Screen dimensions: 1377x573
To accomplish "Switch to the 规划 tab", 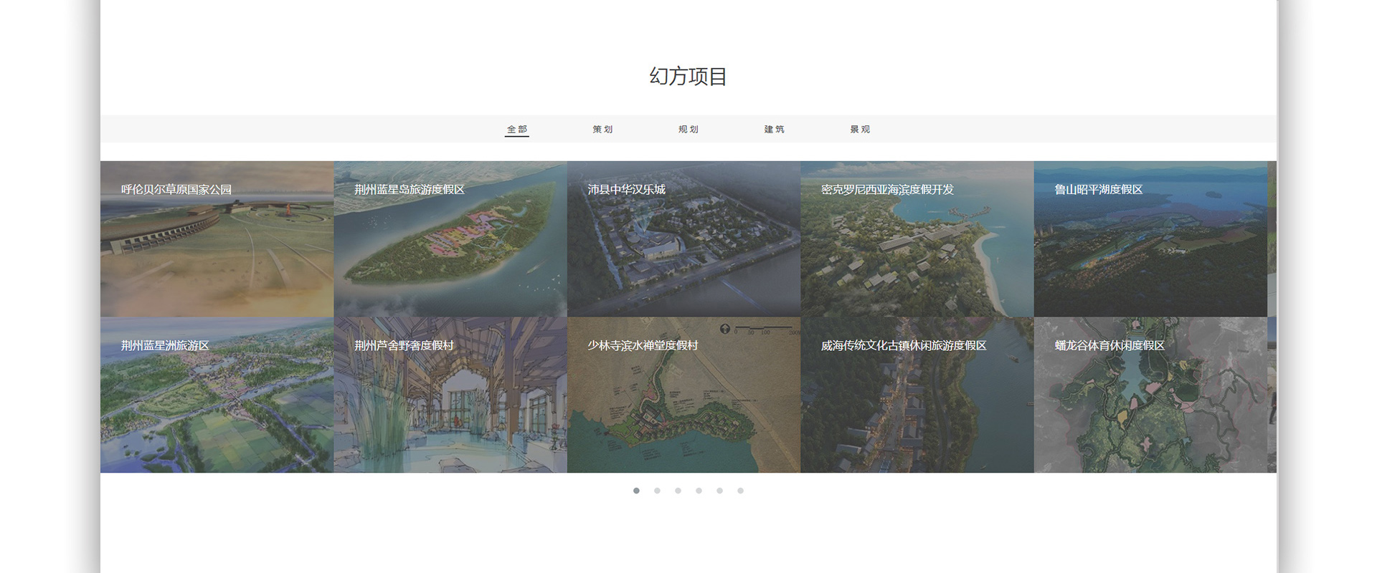I will [x=688, y=130].
